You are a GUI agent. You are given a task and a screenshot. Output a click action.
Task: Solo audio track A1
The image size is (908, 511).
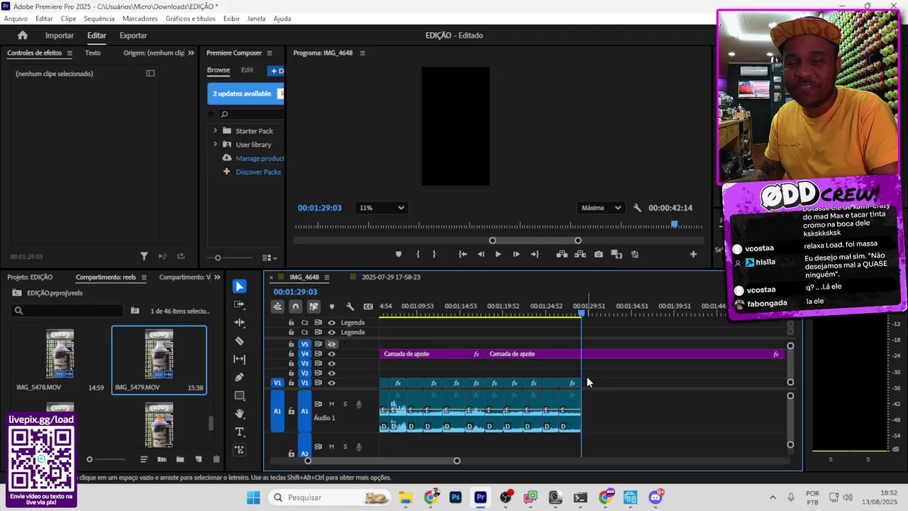(345, 404)
